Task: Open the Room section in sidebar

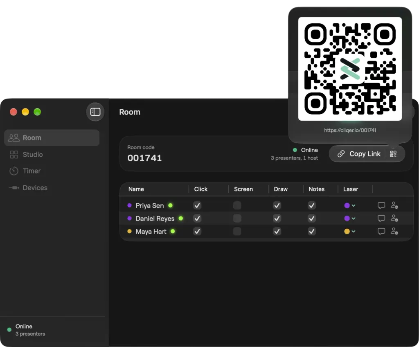Action: click(52, 137)
